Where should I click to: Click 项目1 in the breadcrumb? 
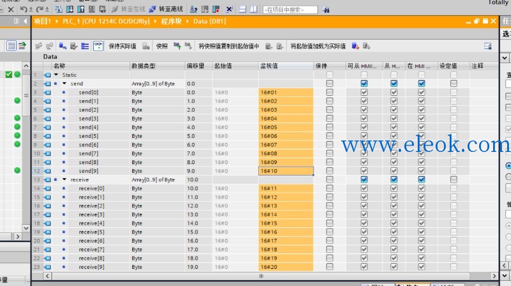43,22
